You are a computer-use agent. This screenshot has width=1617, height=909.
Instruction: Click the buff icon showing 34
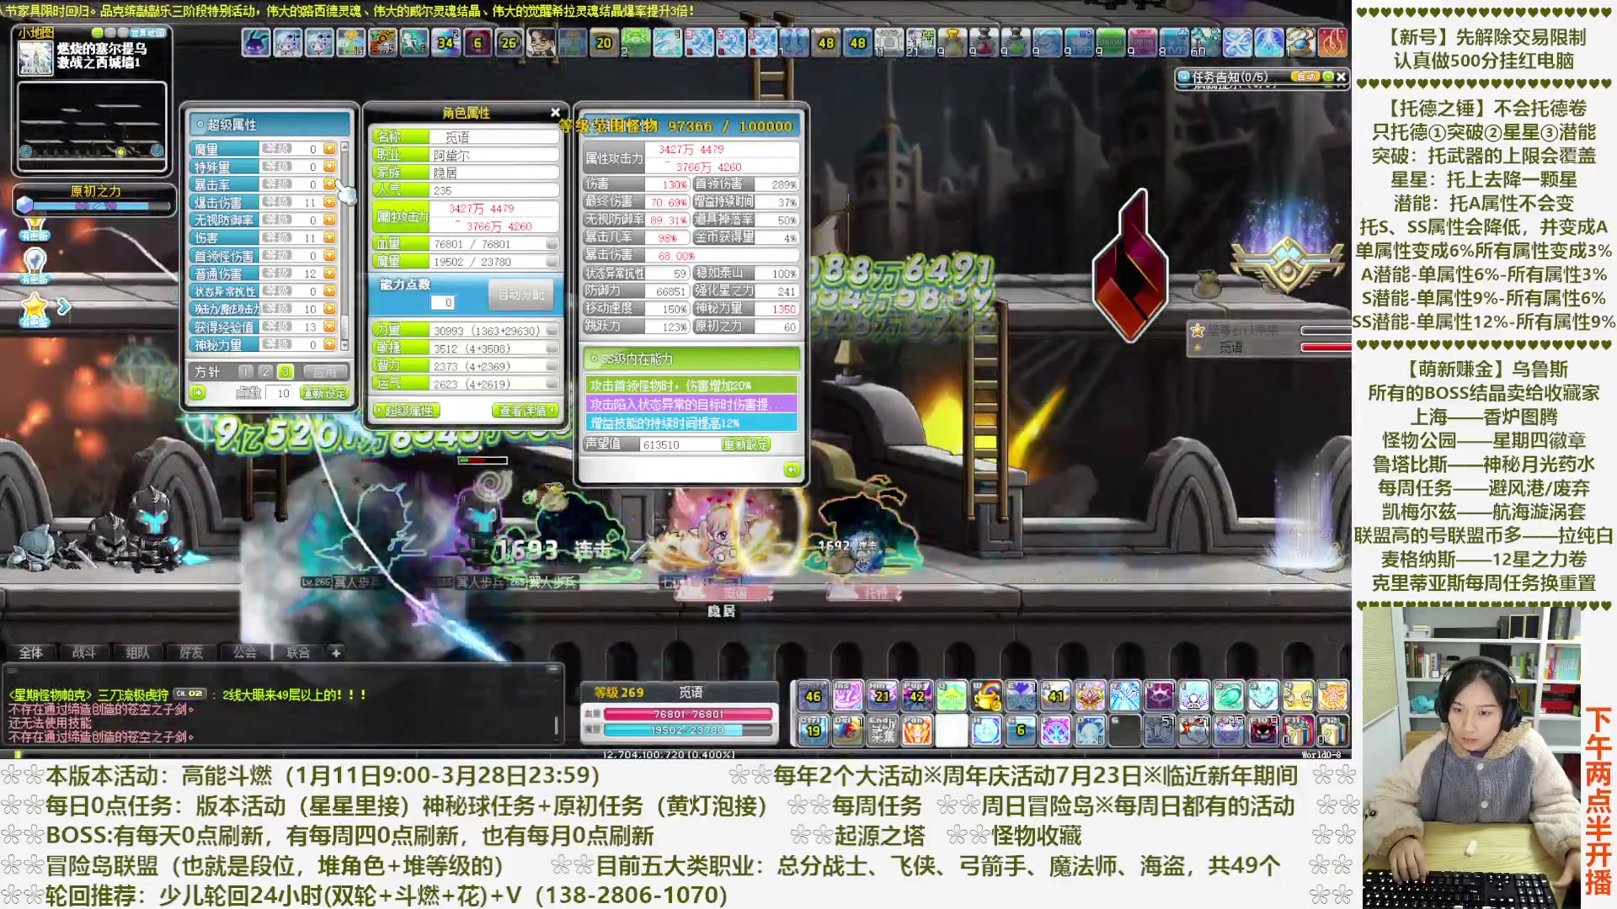pos(446,42)
